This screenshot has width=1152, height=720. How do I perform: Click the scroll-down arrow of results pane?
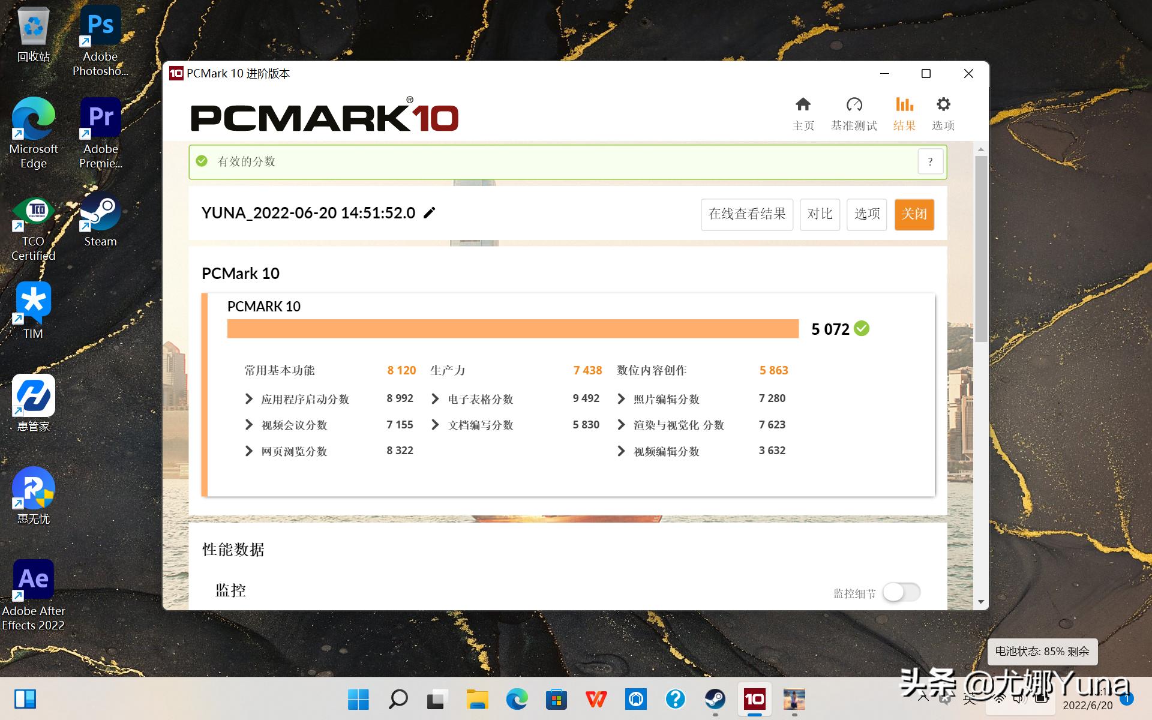click(980, 602)
